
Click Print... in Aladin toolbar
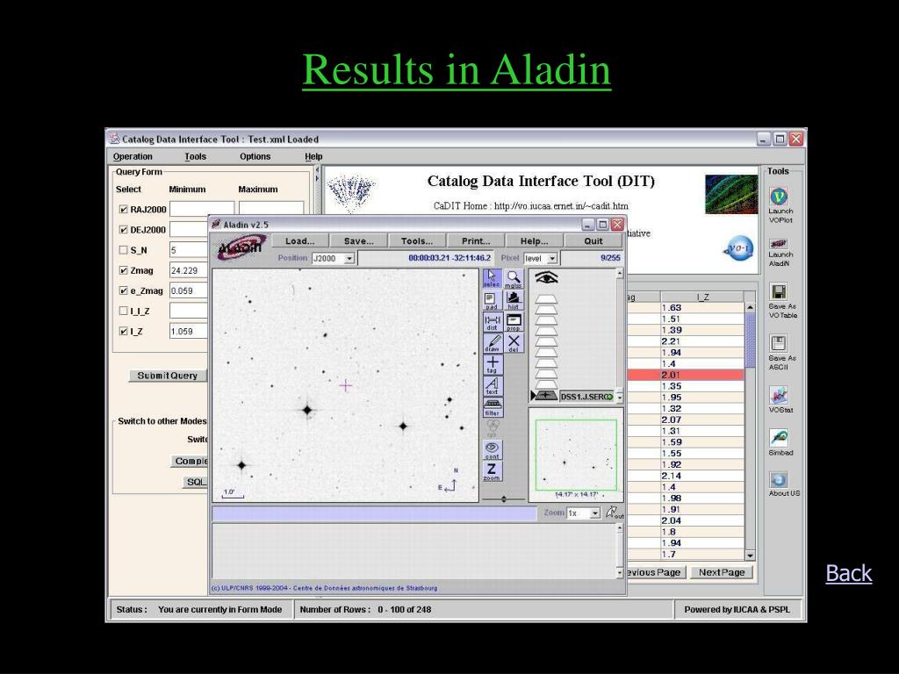(x=476, y=241)
